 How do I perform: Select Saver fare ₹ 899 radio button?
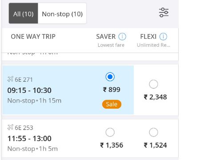click(110, 77)
